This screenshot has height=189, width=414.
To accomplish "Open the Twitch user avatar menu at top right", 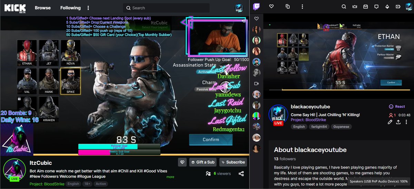I will [408, 7].
